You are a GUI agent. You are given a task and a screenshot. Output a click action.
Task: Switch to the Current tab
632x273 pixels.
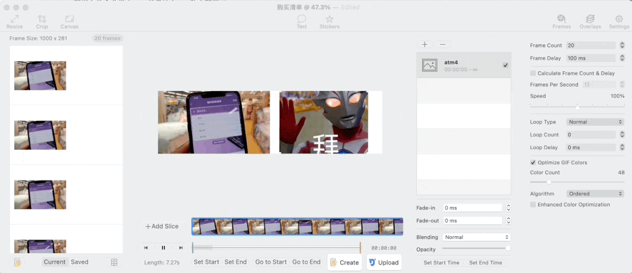point(55,262)
